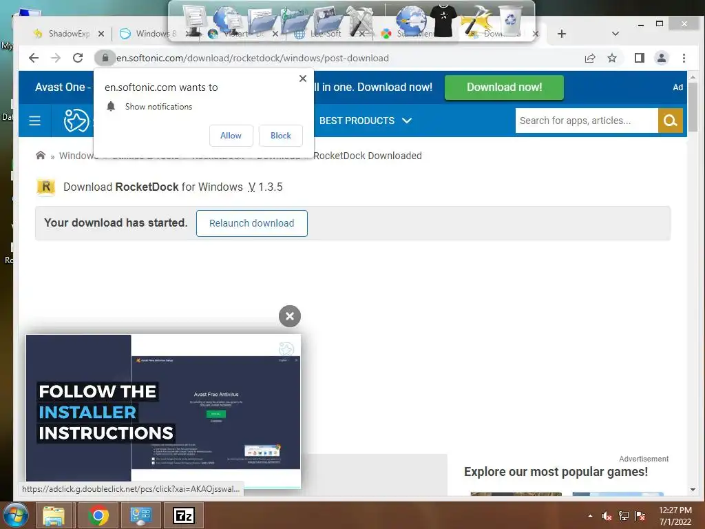Share this page icon in address bar

pyautogui.click(x=590, y=58)
